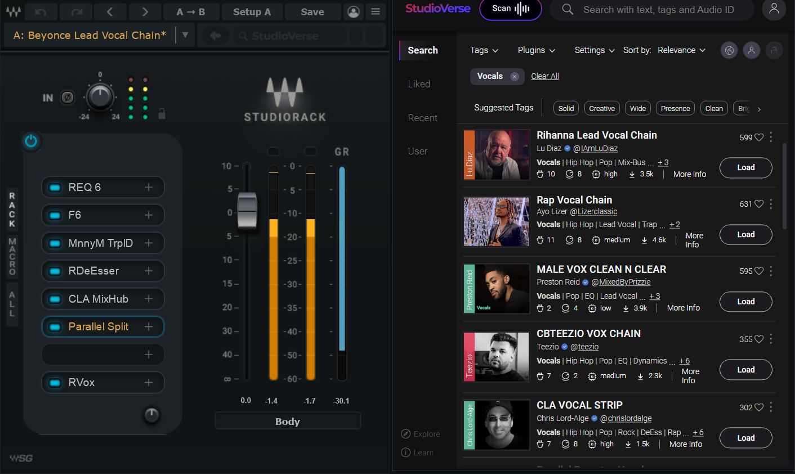Toggle the main rack power button
Screen dimensions: 795x474
coord(31,141)
